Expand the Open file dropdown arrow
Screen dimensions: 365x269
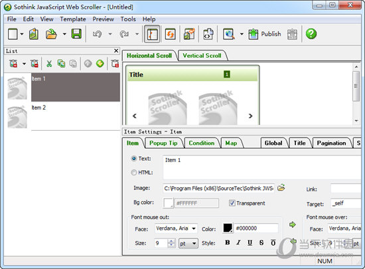click(64, 34)
